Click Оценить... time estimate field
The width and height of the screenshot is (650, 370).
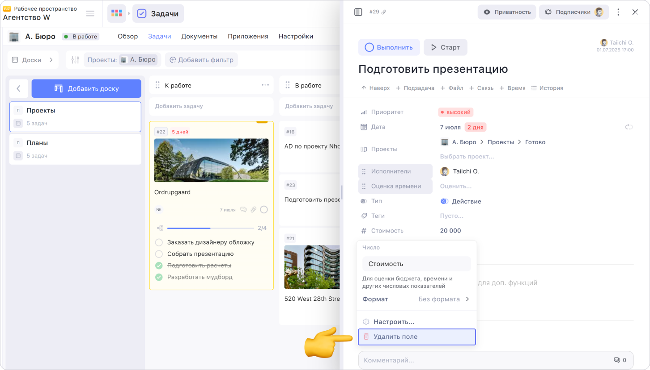pyautogui.click(x=456, y=186)
